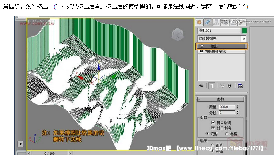The height and width of the screenshot is (155, 275).
Task: Select the 变形 radio button
Action: 207,134
